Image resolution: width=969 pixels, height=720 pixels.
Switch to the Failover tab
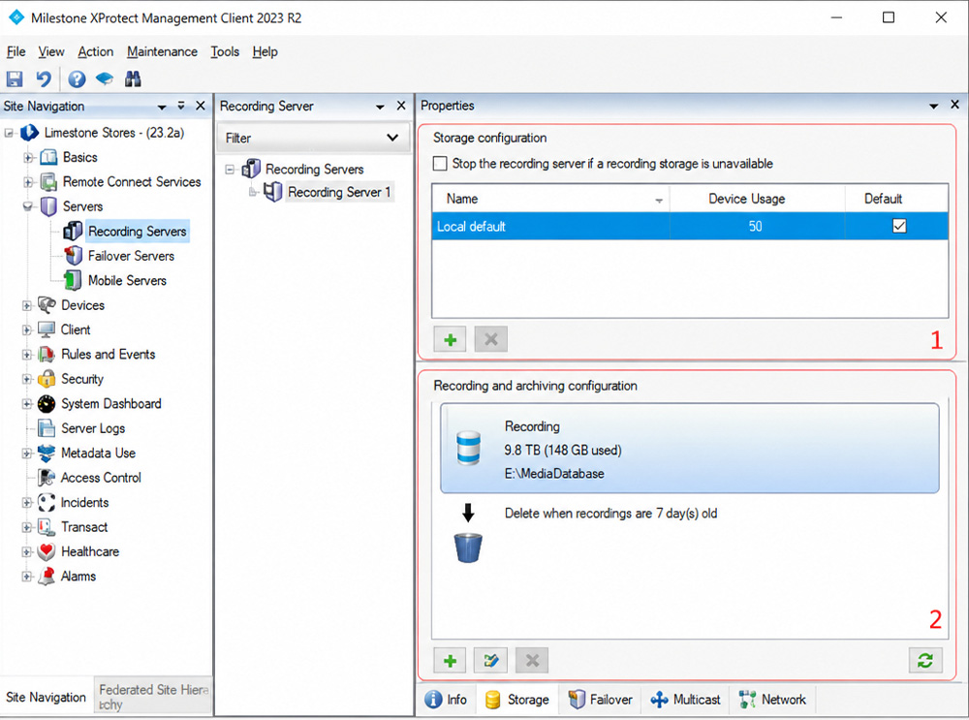[x=600, y=700]
